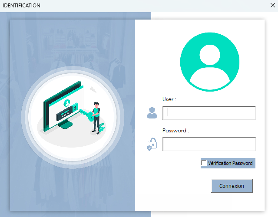Click the large green key in illustration
The image size is (278, 217).
point(86,114)
